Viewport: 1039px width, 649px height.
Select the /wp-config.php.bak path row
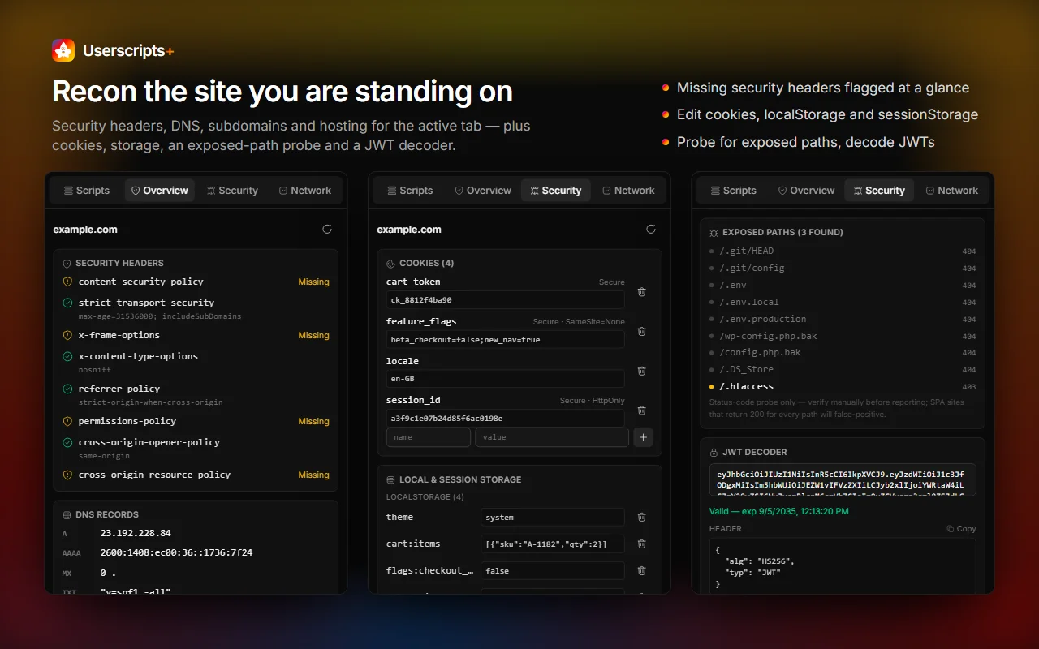[843, 336]
